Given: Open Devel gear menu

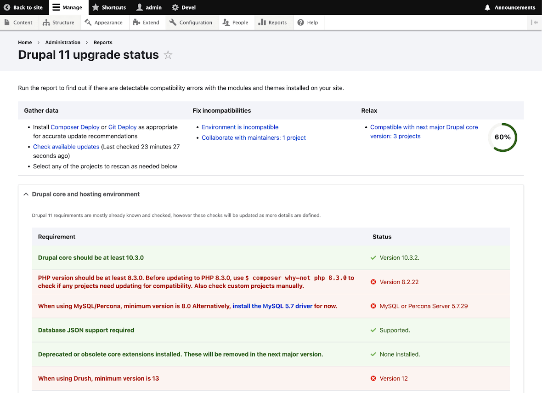Looking at the screenshot, I should click(x=184, y=7).
